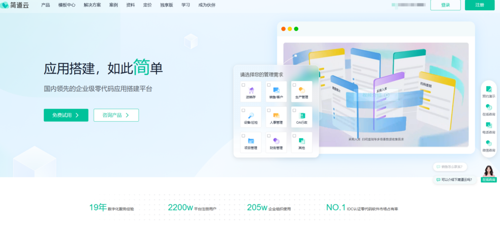The height and width of the screenshot is (228, 500).
Task: Go to 成为伙伴 nav item
Action: click(207, 5)
